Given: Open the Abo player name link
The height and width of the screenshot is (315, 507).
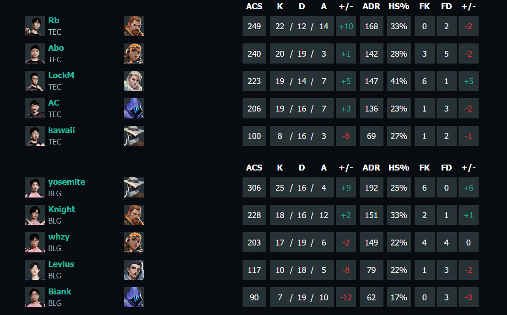Looking at the screenshot, I should coord(56,48).
